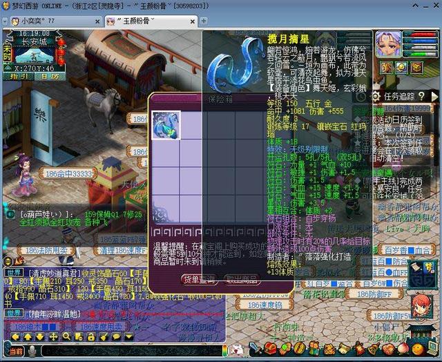The width and height of the screenshot is (442, 362).
Task: Select the weapon item in the safe box
Action: (166, 126)
